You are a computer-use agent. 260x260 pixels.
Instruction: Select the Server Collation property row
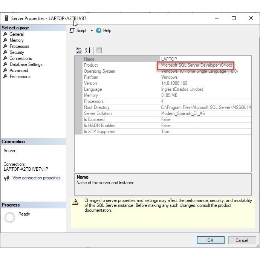pos(98,113)
